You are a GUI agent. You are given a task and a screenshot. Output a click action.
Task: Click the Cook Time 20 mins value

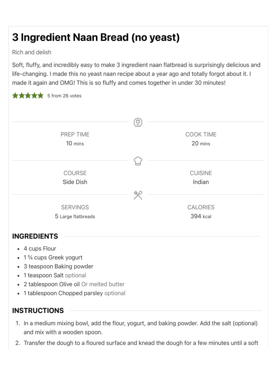click(x=201, y=143)
